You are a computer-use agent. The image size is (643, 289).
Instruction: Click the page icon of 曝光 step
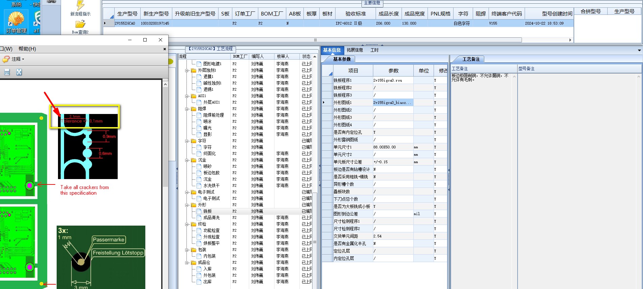pyautogui.click(x=199, y=128)
